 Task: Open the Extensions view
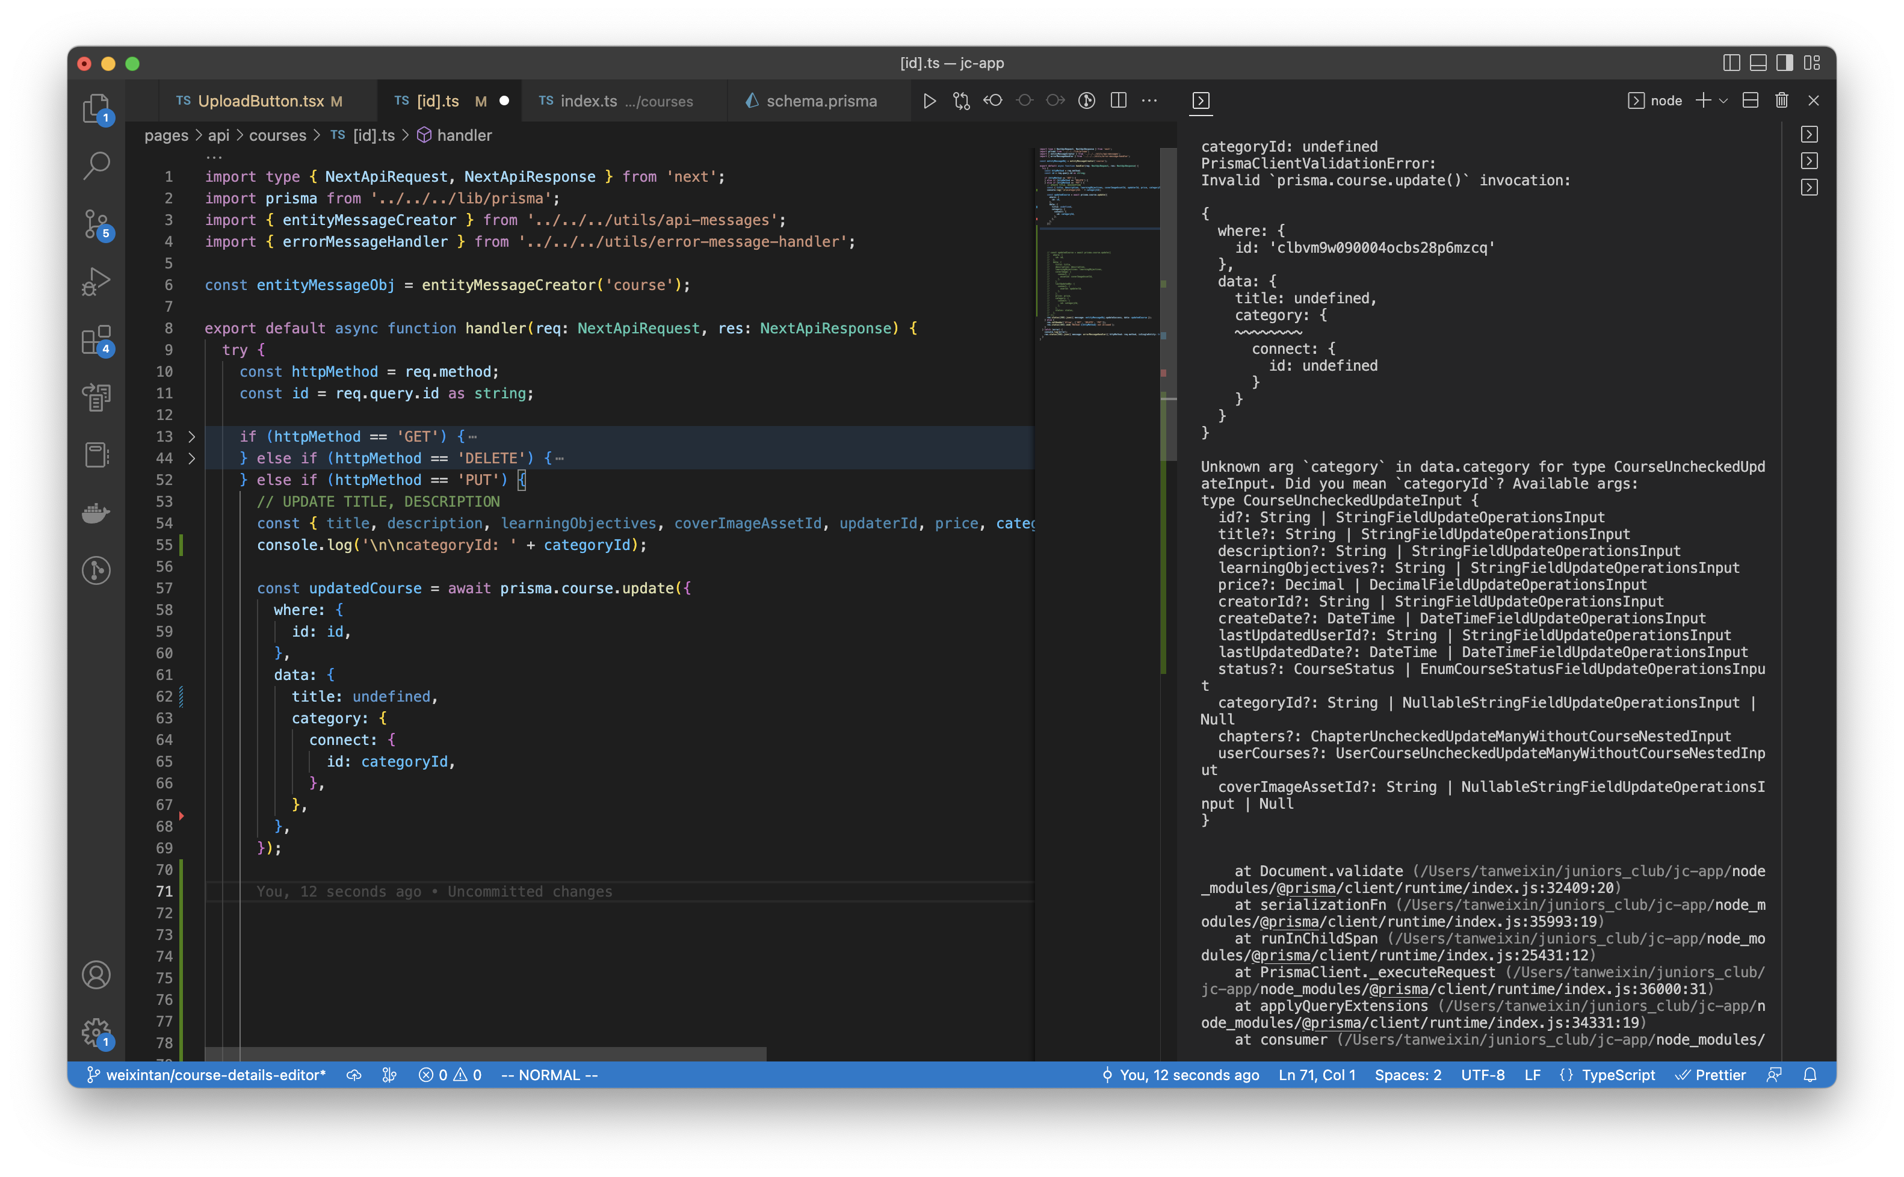click(96, 340)
